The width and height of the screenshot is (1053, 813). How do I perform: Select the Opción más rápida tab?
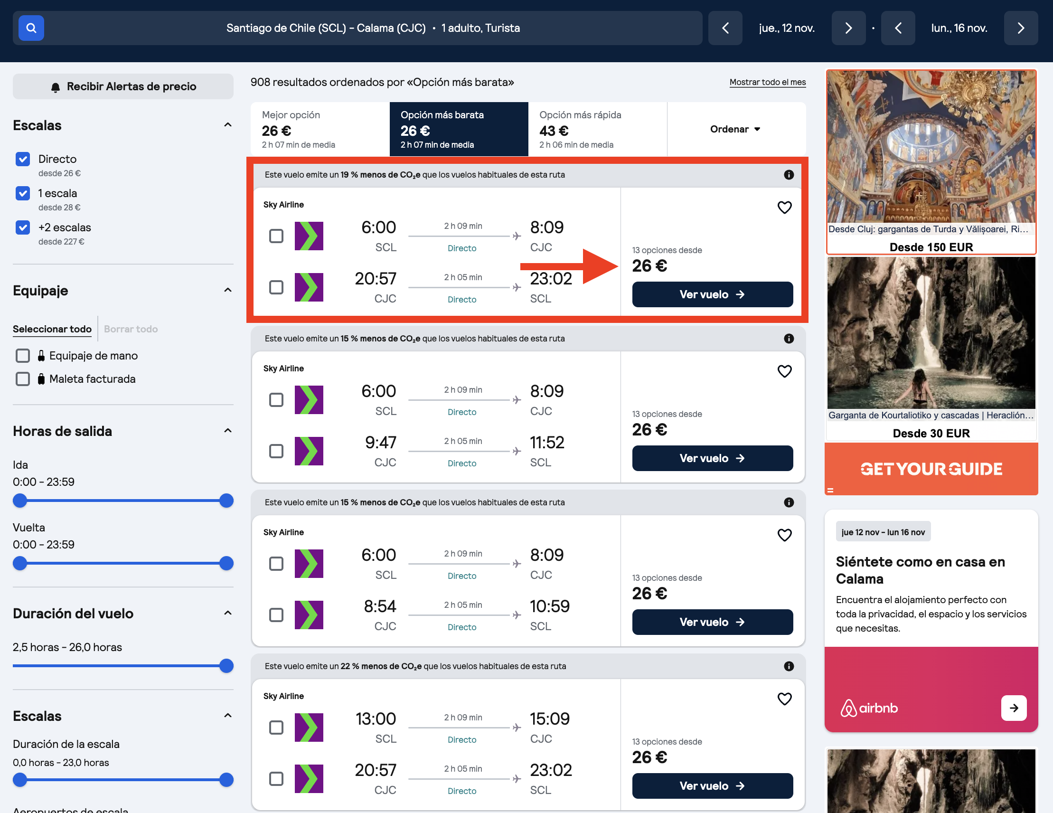point(598,129)
